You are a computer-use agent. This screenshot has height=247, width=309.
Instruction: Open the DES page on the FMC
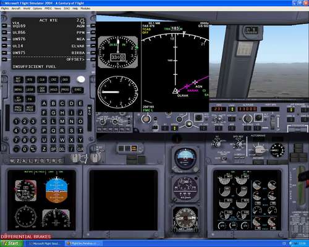point(65,80)
